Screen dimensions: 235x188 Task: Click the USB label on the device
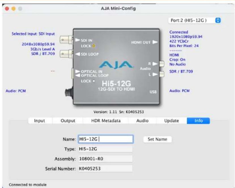[153, 92]
